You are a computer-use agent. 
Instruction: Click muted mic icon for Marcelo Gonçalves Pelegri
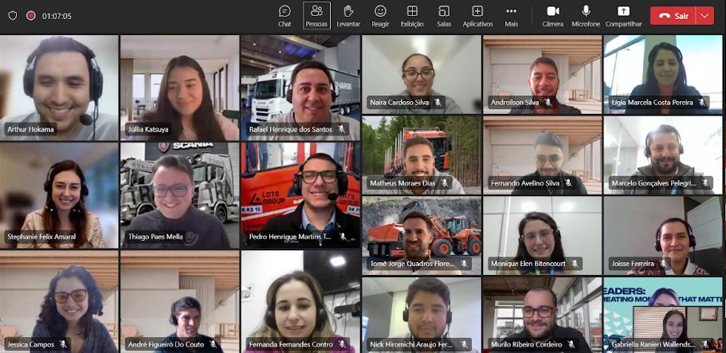[704, 183]
